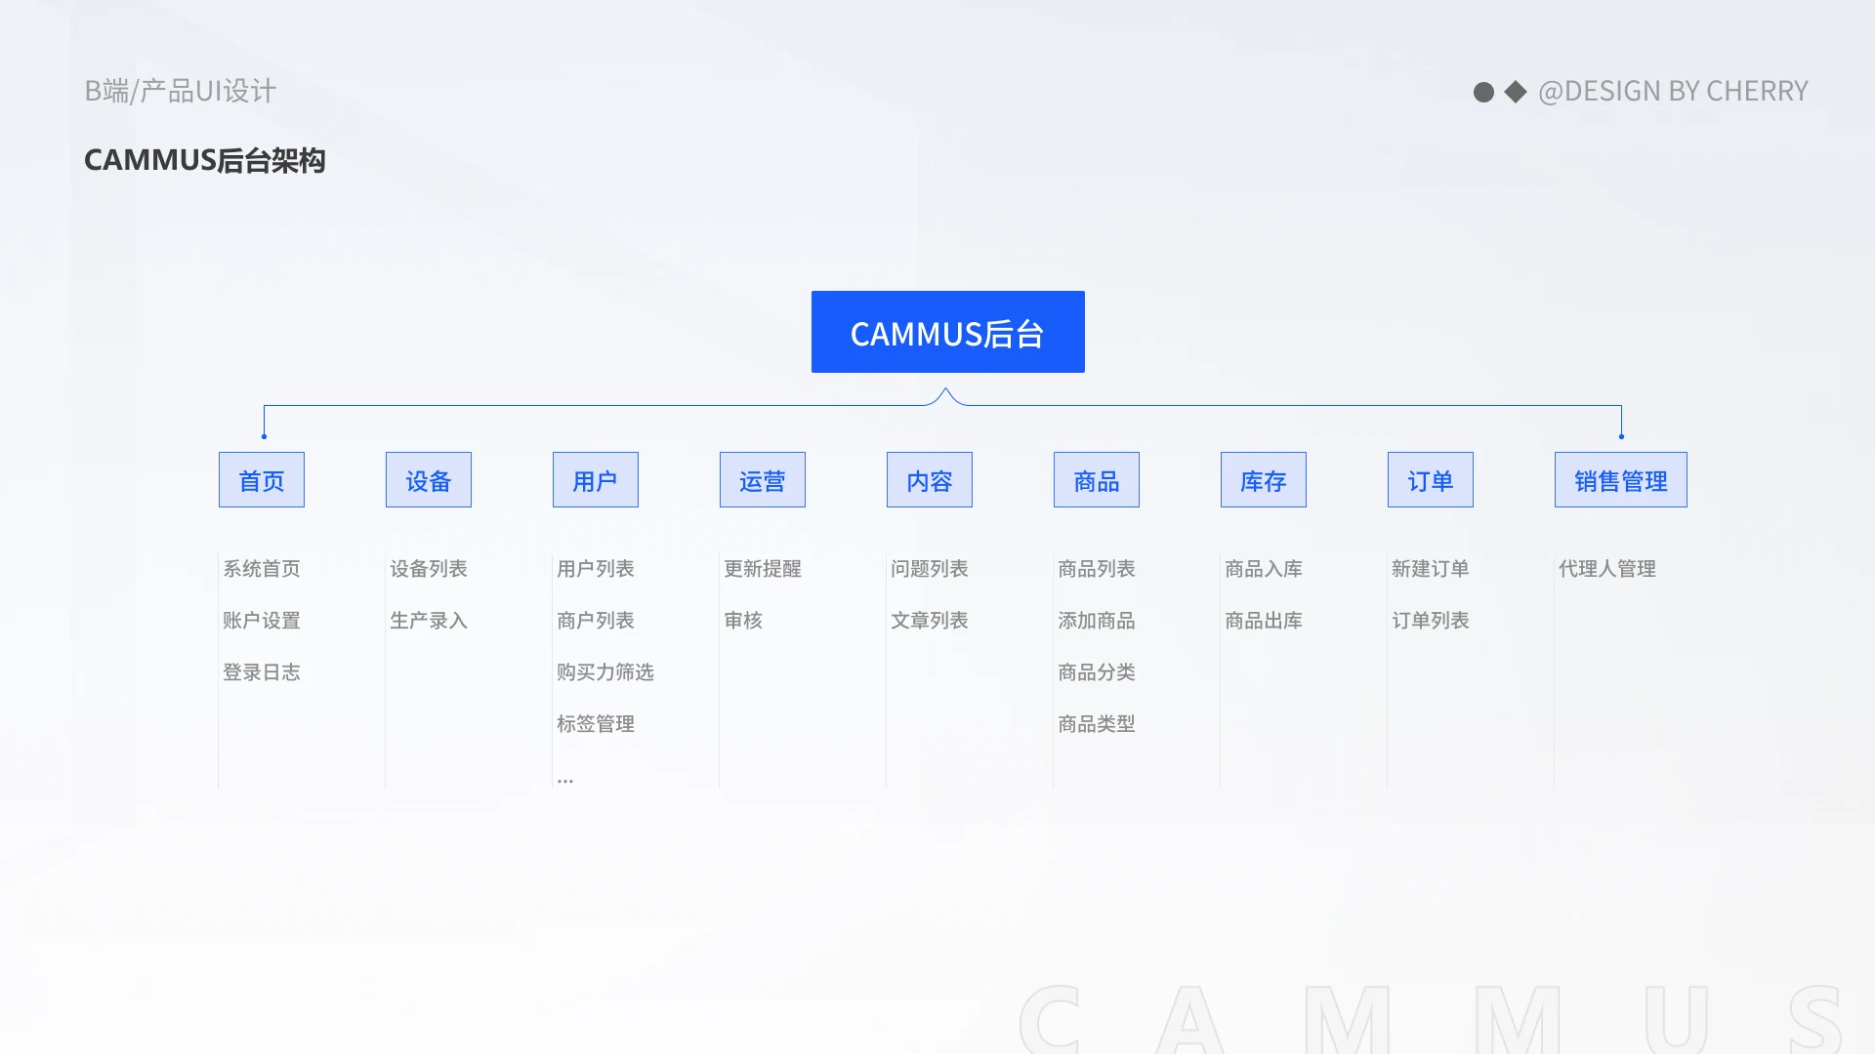Select the 首页 category box
Viewport: 1875px width, 1054px height.
coord(262,480)
